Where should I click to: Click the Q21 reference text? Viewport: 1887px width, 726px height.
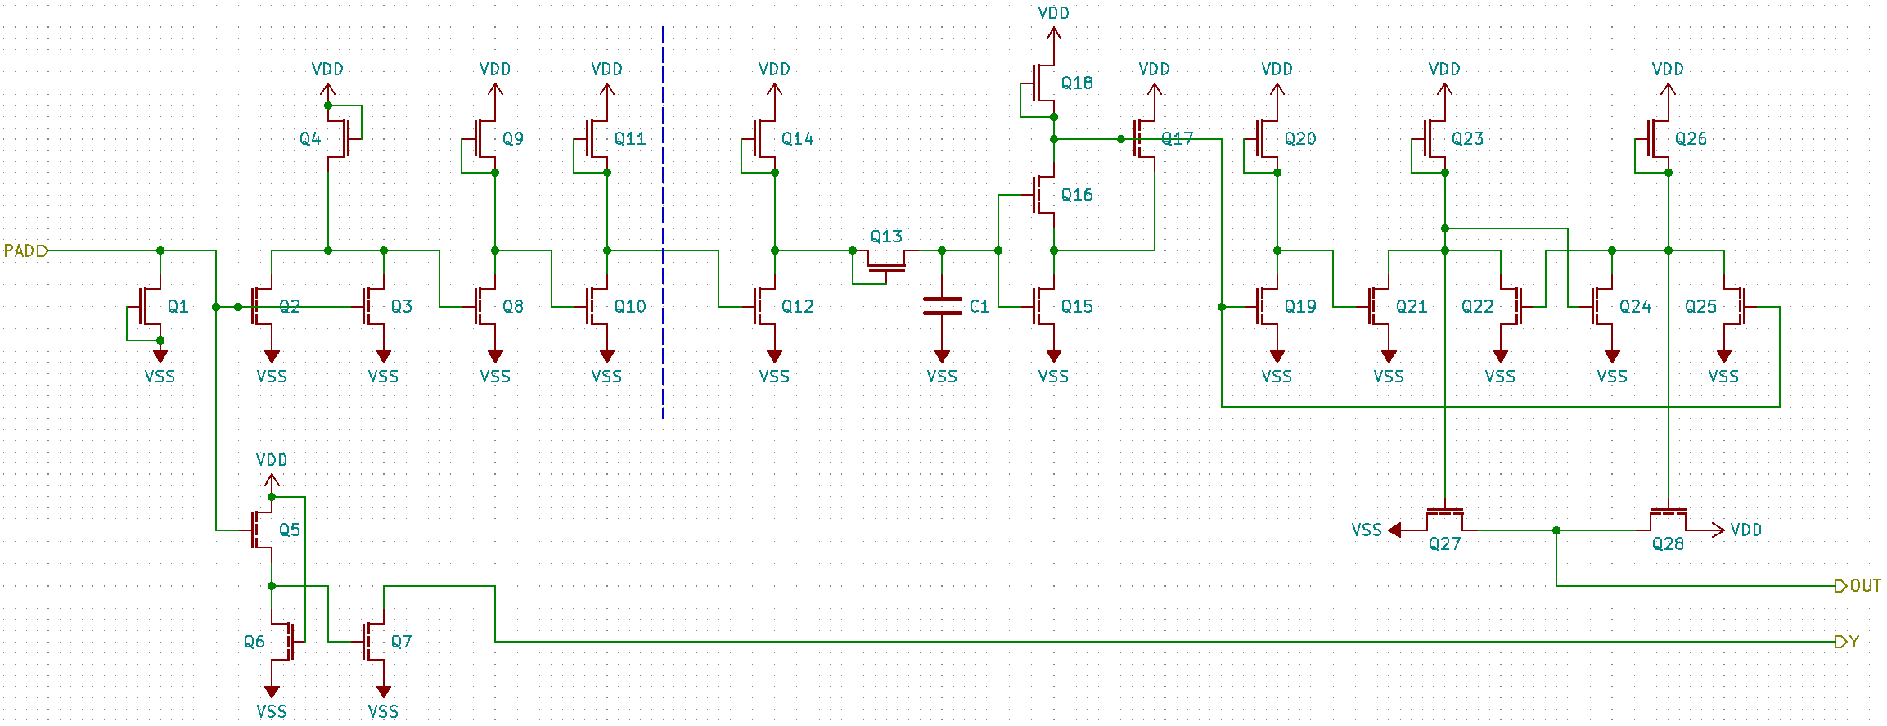pos(1412,307)
